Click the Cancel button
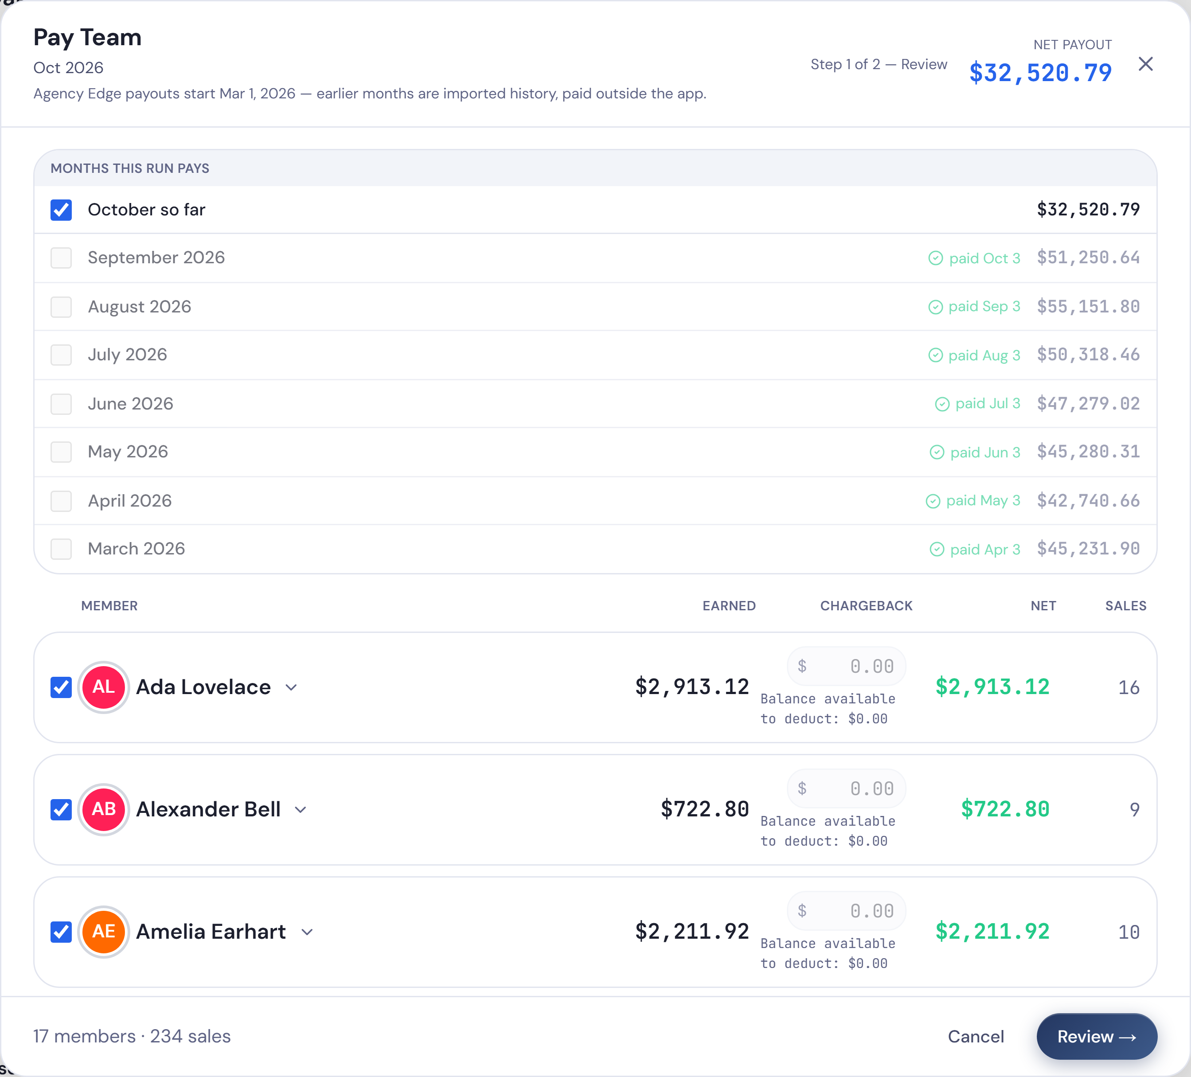1191x1077 pixels. click(975, 1036)
